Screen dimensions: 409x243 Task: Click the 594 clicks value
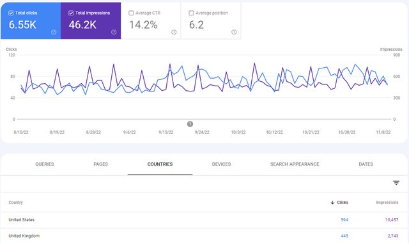(x=344, y=220)
